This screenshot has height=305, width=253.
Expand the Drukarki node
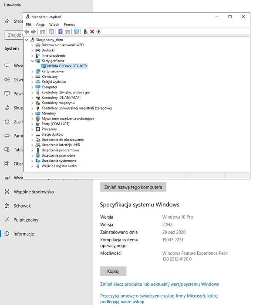tap(32, 50)
